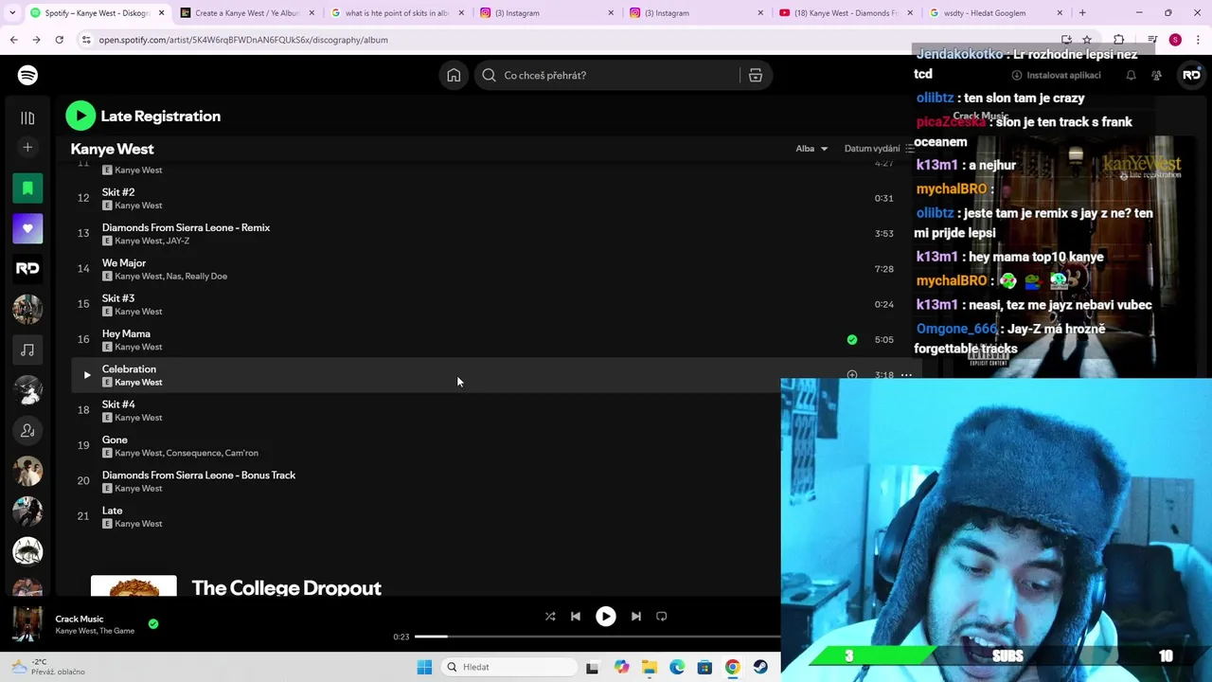Open Diamonds From Sierra Leone - Remix
1212x682 pixels.
[x=186, y=227]
